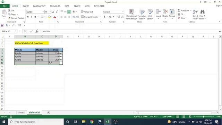Toggle Italic formatting
The image size is (222, 125).
(32, 17)
